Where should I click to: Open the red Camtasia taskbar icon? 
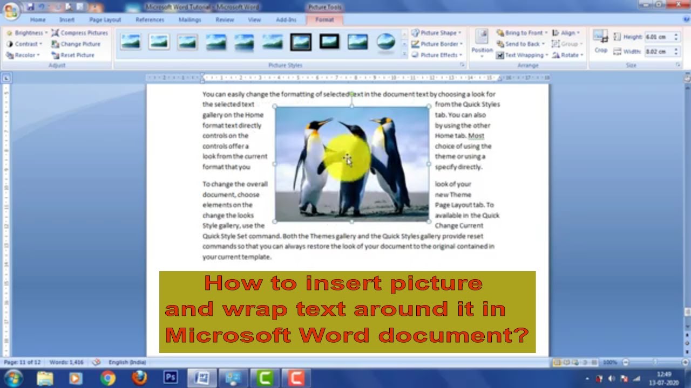(x=295, y=378)
